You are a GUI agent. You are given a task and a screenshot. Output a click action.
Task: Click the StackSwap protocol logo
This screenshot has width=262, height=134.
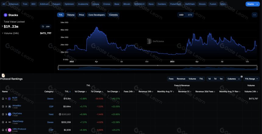pyautogui.click(x=9, y=122)
